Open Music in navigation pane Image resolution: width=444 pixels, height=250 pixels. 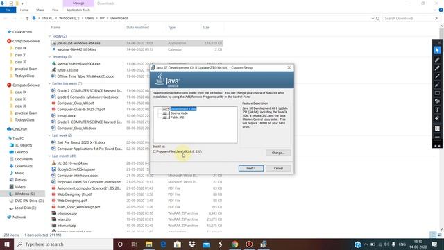pos(19,173)
